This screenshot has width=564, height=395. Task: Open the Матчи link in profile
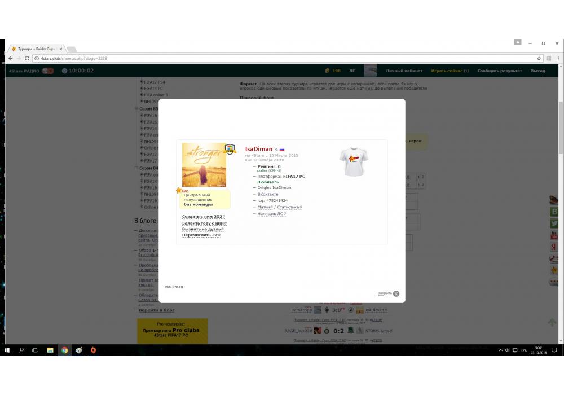click(265, 207)
